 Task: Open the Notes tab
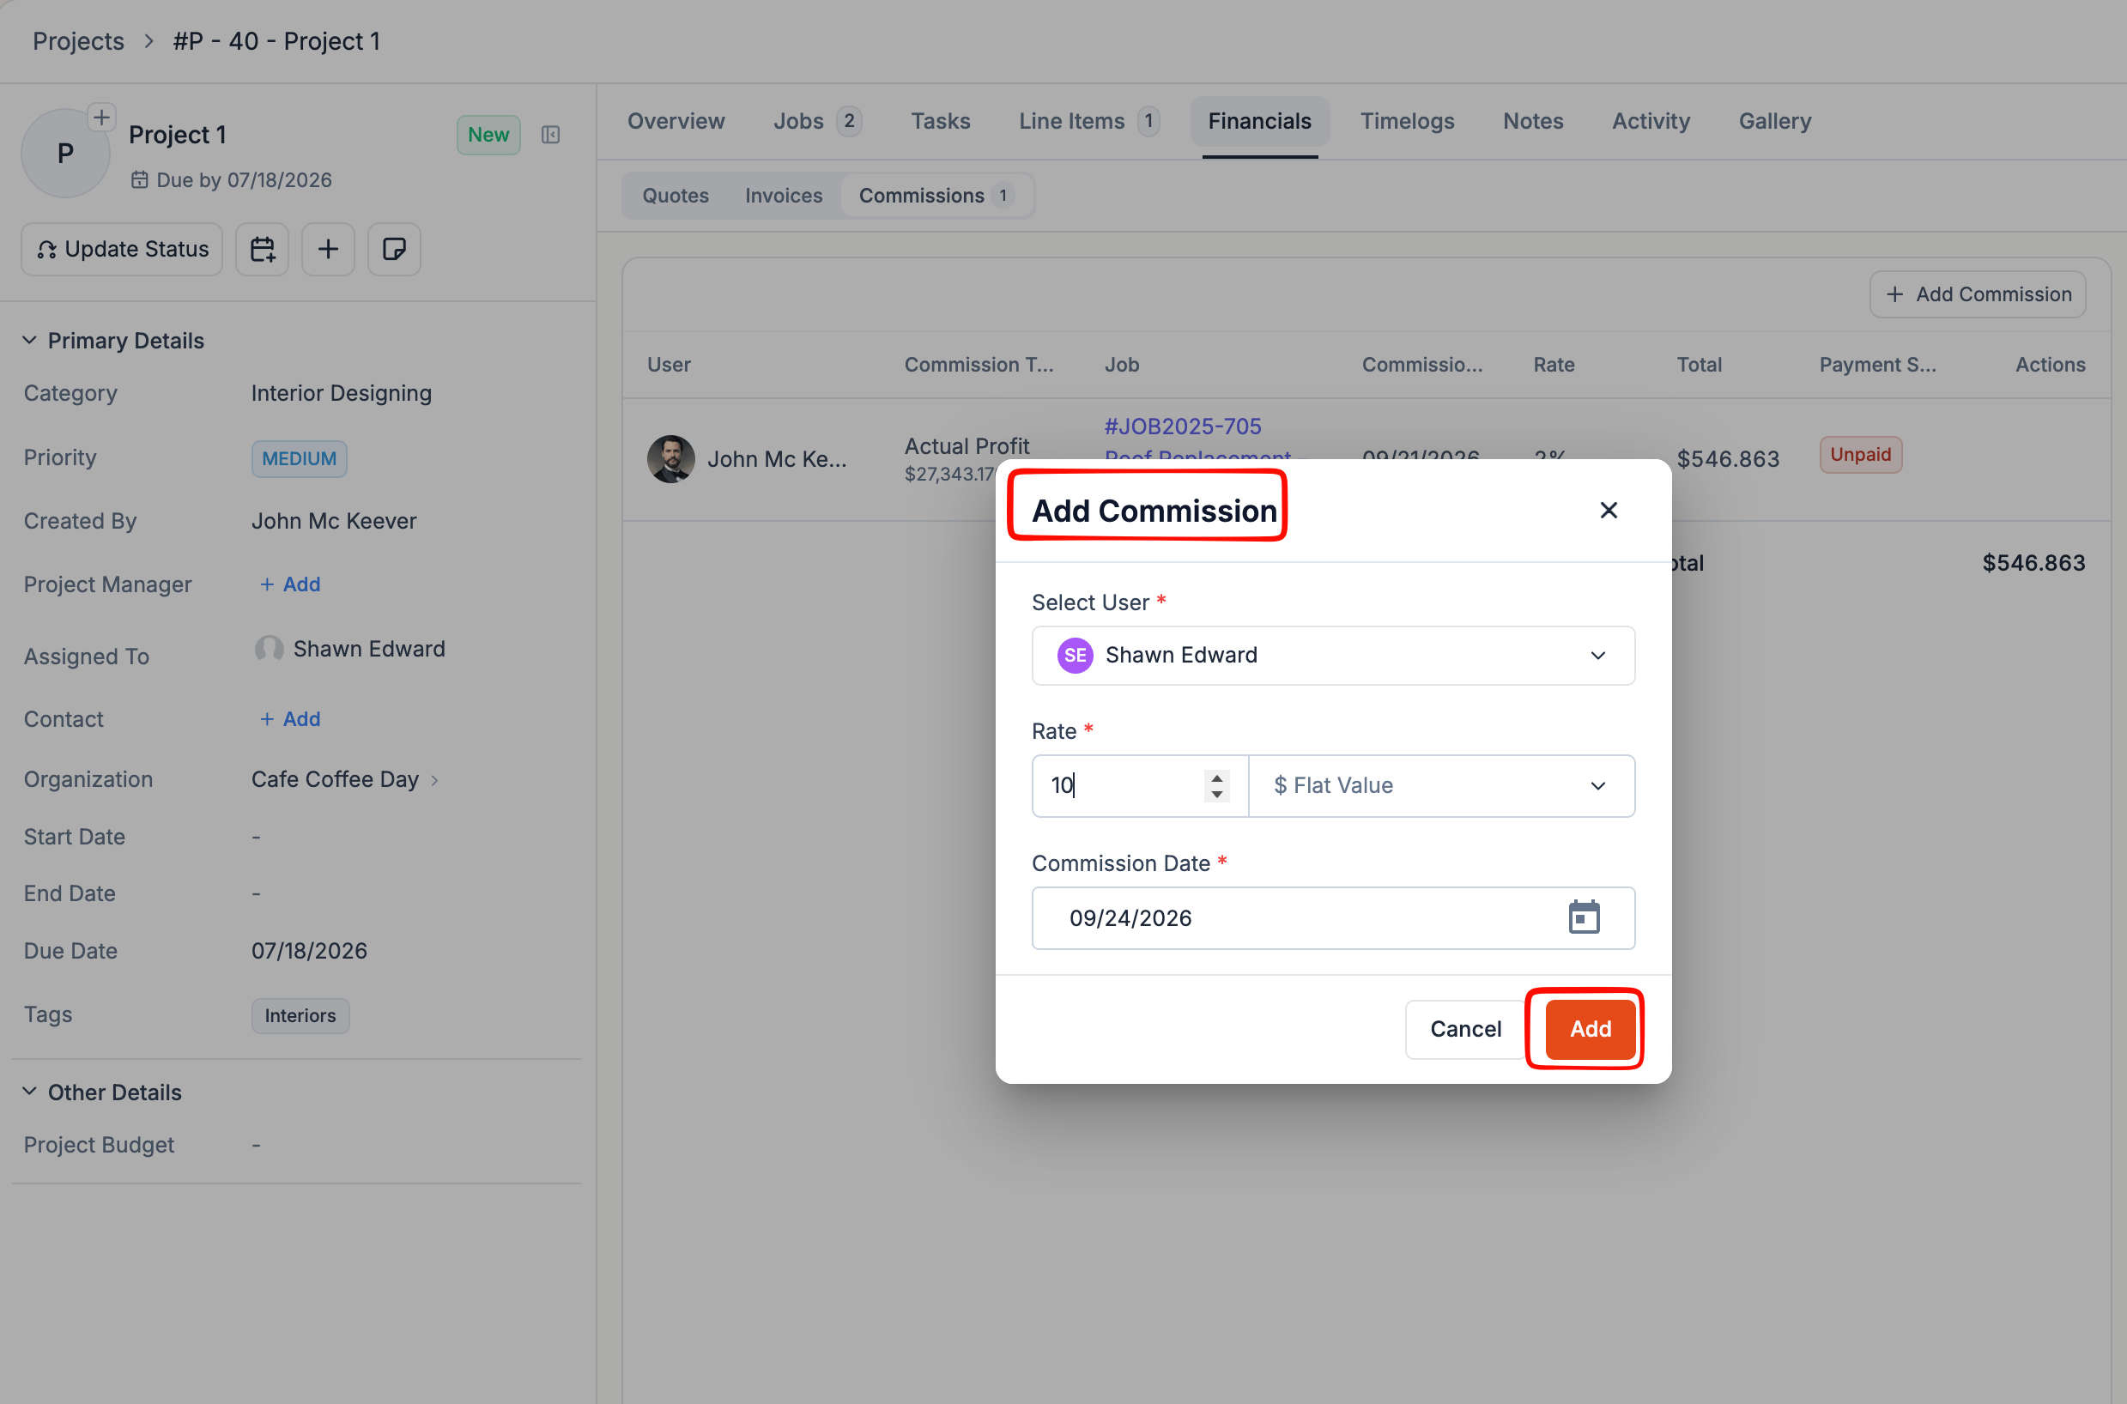tap(1532, 121)
